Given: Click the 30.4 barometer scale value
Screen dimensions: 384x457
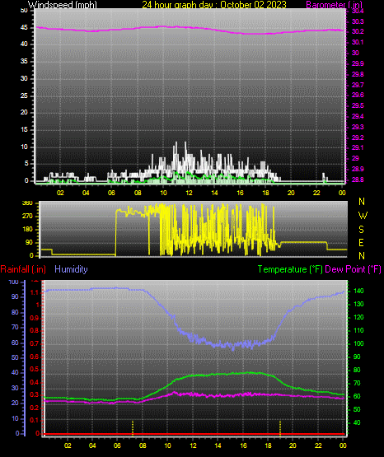Looking at the screenshot, I should [x=358, y=11].
